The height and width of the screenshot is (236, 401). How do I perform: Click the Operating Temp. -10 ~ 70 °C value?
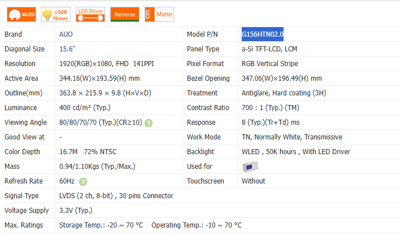[x=197, y=225]
